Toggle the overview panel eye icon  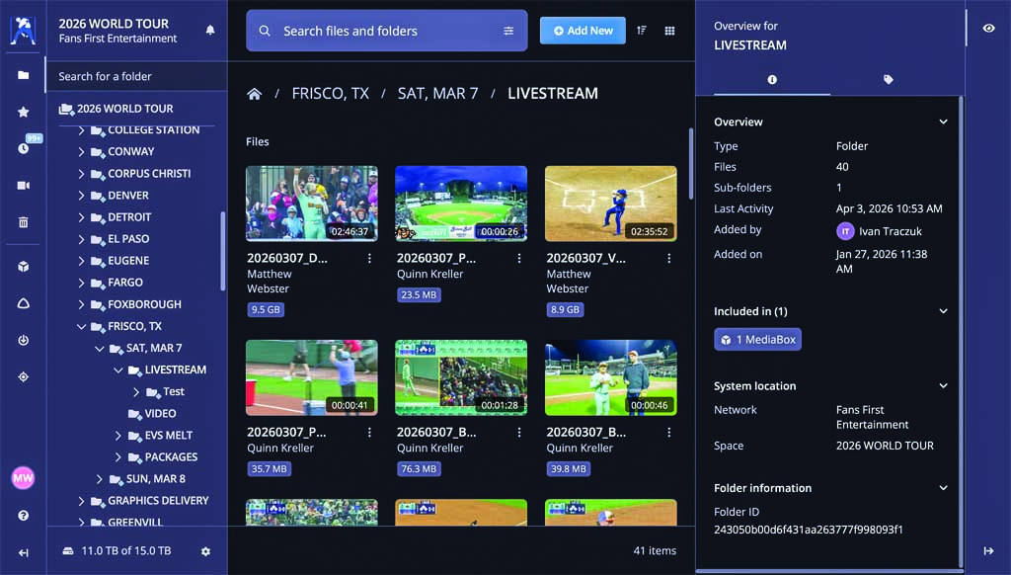click(988, 29)
